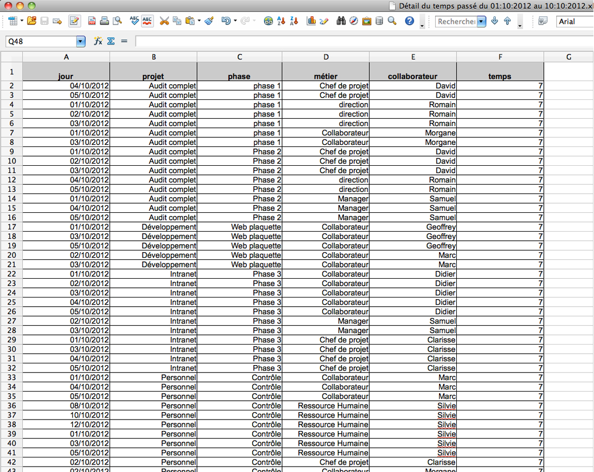Open the Name Box dropdown arrow
This screenshot has width=594, height=472.
[80, 41]
